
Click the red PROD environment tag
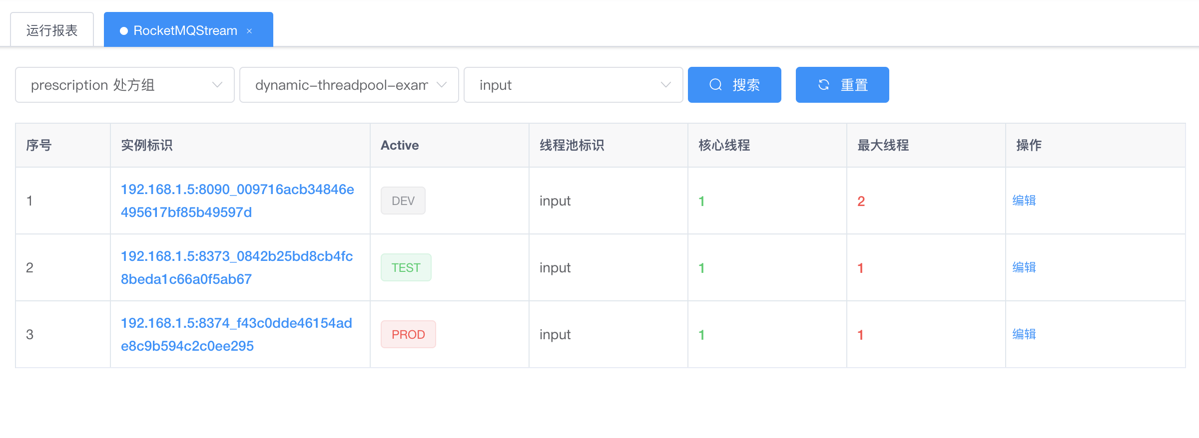pyautogui.click(x=408, y=334)
